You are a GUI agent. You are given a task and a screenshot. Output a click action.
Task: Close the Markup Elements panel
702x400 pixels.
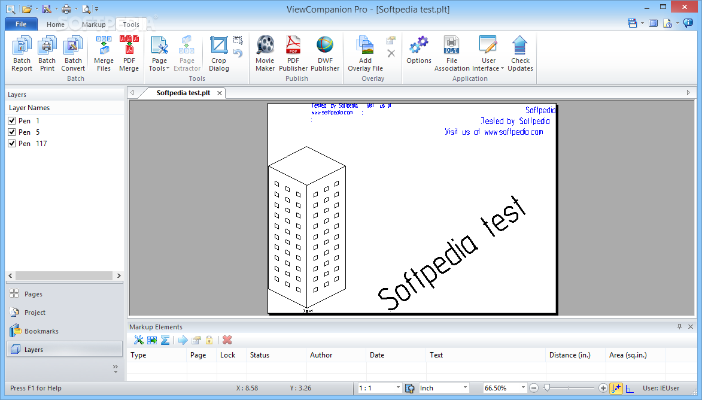[691, 326]
